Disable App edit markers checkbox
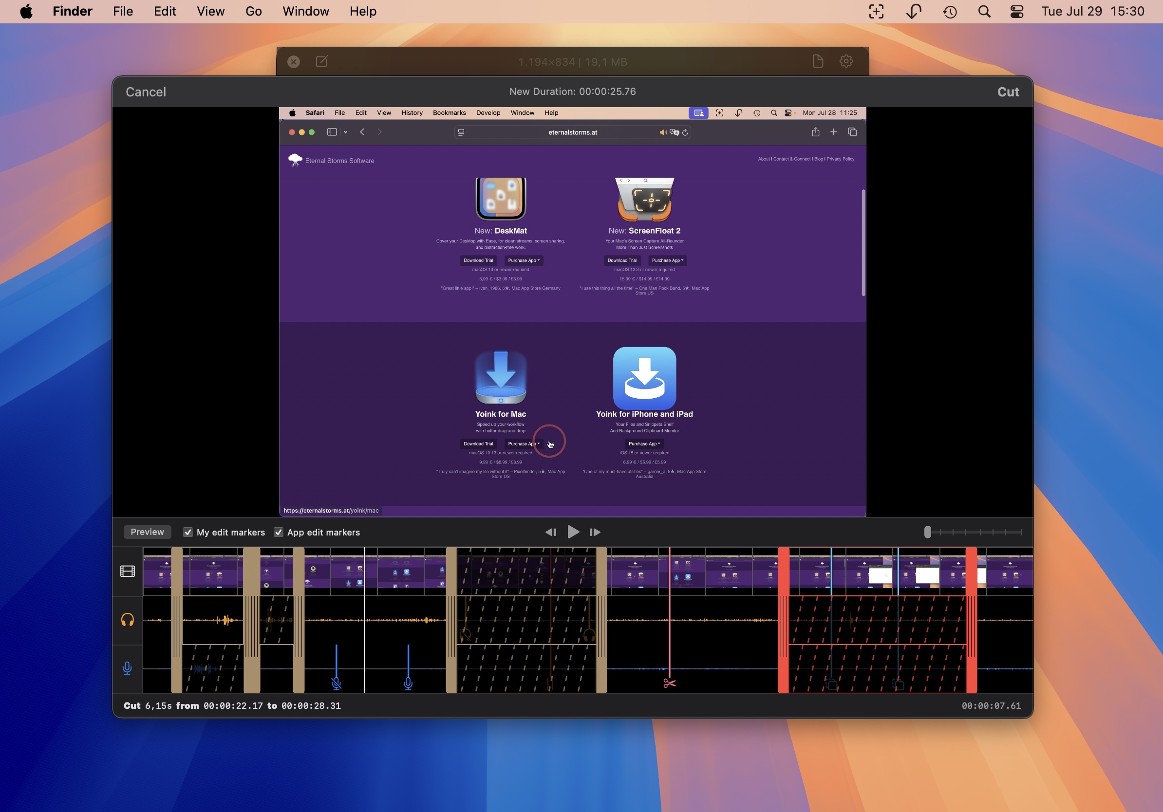1163x812 pixels. [279, 532]
